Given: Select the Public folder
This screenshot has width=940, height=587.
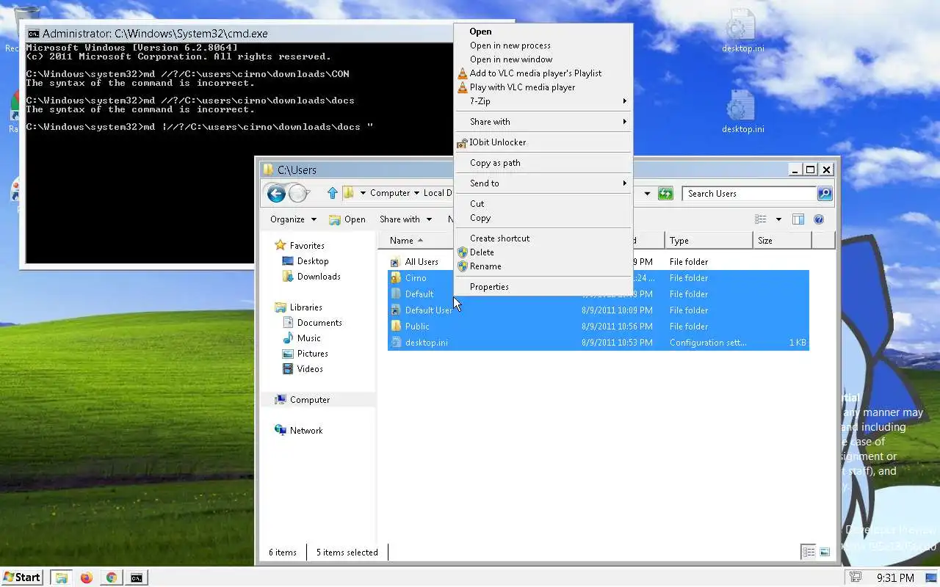Looking at the screenshot, I should (417, 327).
